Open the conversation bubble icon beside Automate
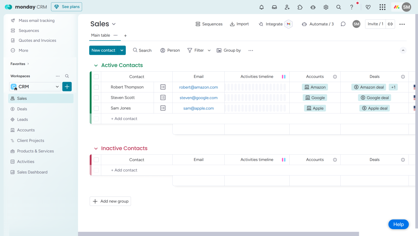Image resolution: width=418 pixels, height=236 pixels. [343, 24]
